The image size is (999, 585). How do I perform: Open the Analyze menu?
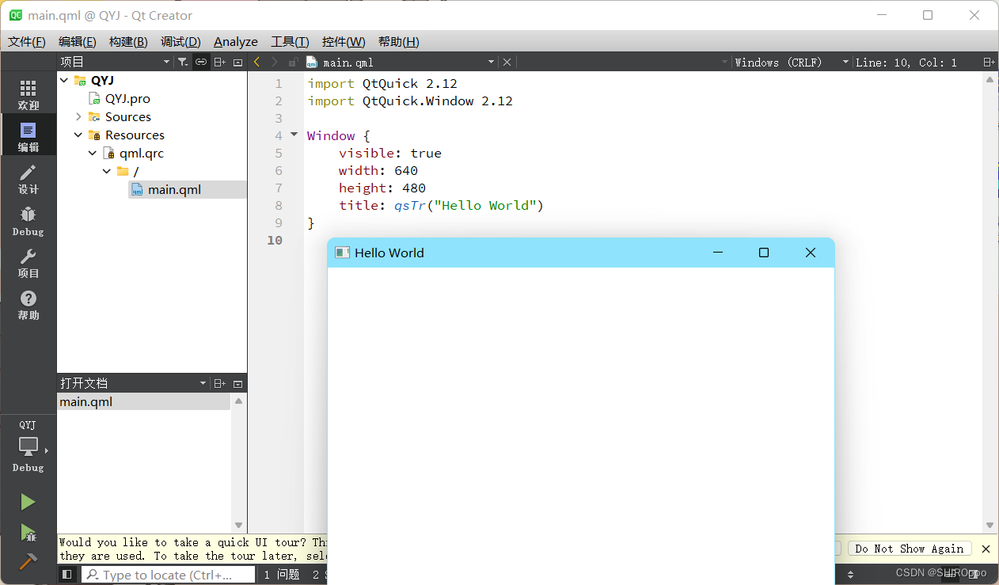(236, 41)
